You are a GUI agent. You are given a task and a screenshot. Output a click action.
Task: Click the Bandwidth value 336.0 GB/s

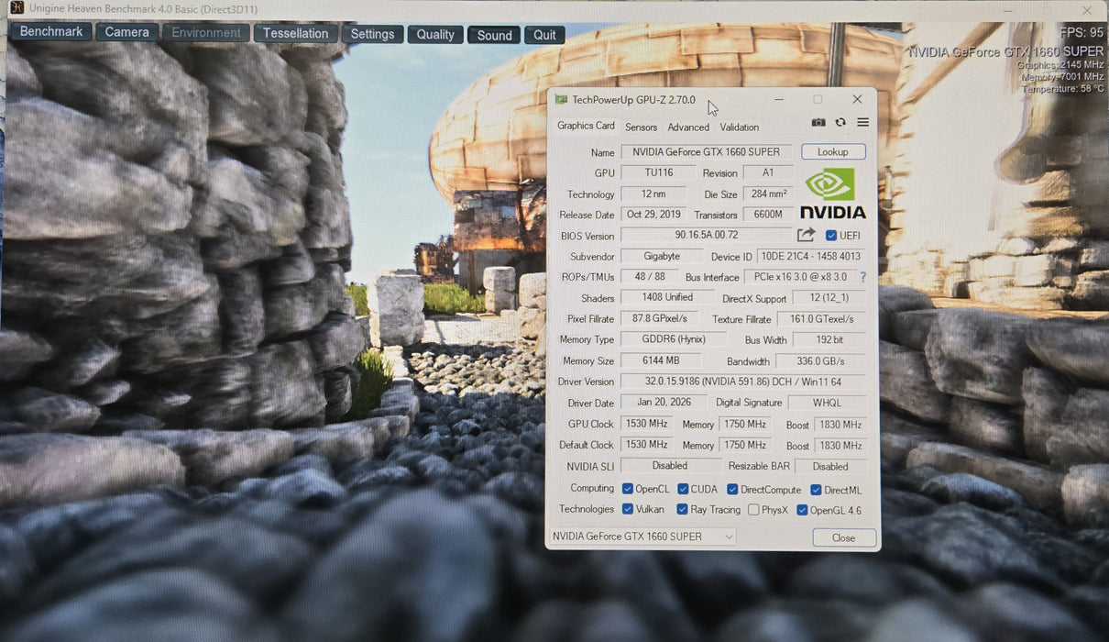click(x=819, y=361)
